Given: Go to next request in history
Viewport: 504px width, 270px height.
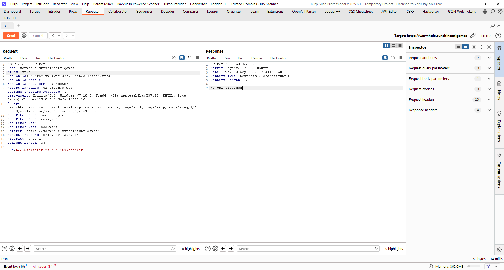Looking at the screenshot, I should pyautogui.click(x=67, y=36).
